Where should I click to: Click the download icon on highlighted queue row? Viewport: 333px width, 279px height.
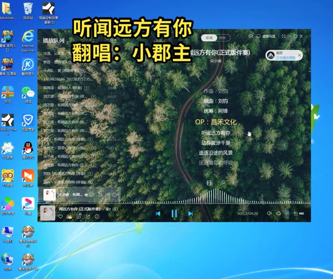108,195
